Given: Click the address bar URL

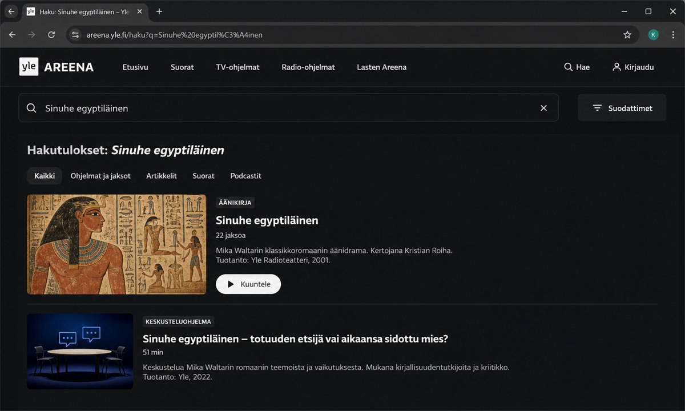Looking at the screenshot, I should click(174, 35).
